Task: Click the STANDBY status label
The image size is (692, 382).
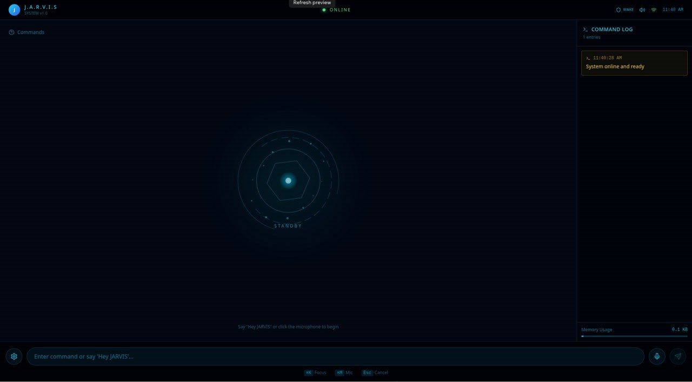Action: click(x=288, y=226)
